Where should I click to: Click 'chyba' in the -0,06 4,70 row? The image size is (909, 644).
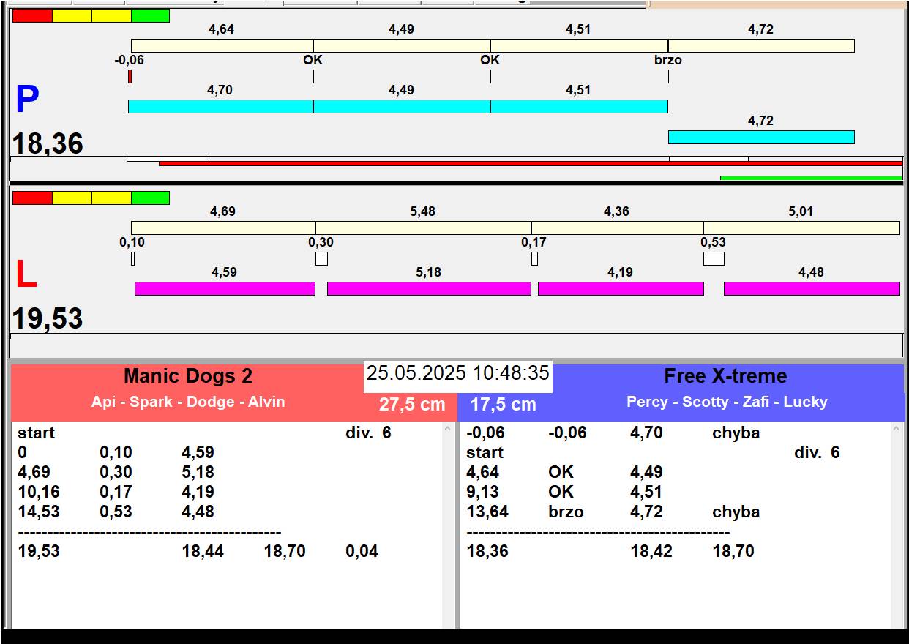click(736, 433)
